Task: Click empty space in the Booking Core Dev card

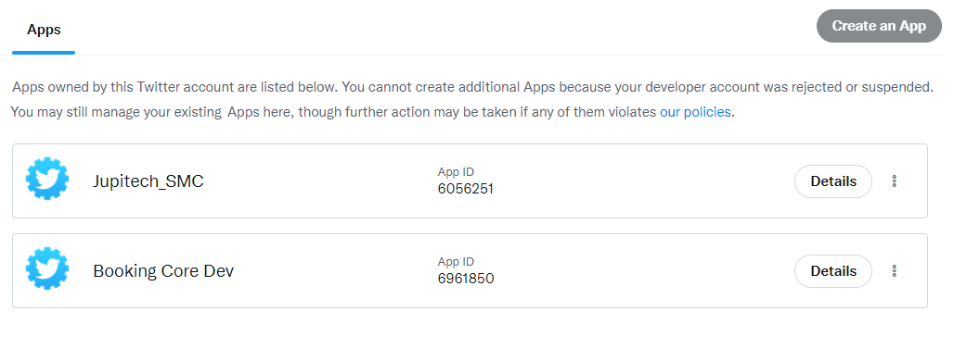Action: coord(638,270)
